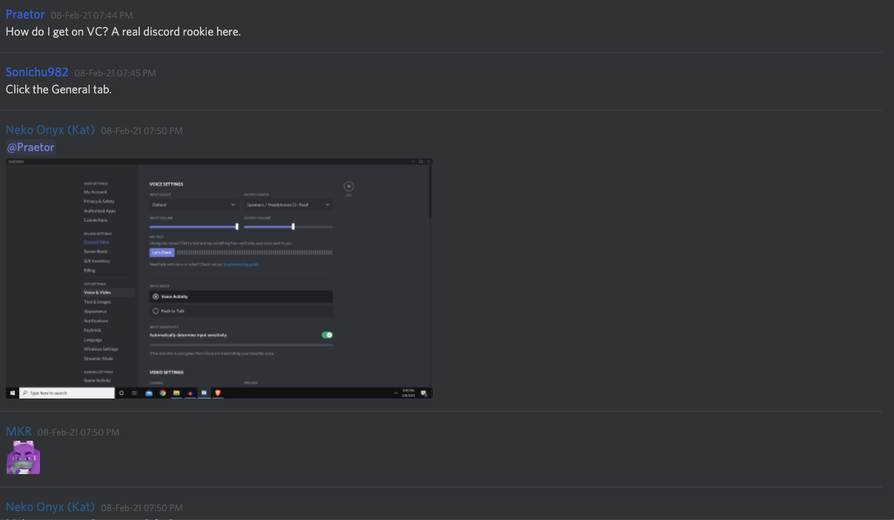Open the Input Device dropdown
The height and width of the screenshot is (520, 894).
click(193, 204)
